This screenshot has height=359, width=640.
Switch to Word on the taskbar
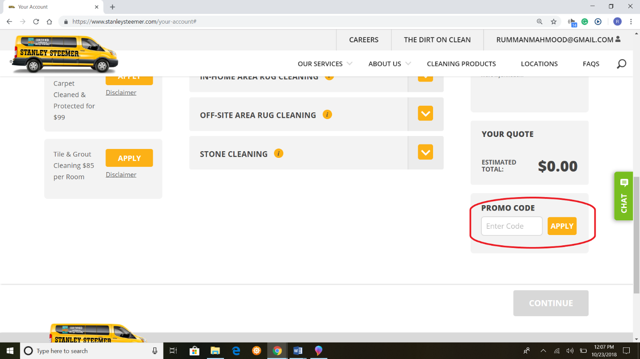[x=298, y=351]
